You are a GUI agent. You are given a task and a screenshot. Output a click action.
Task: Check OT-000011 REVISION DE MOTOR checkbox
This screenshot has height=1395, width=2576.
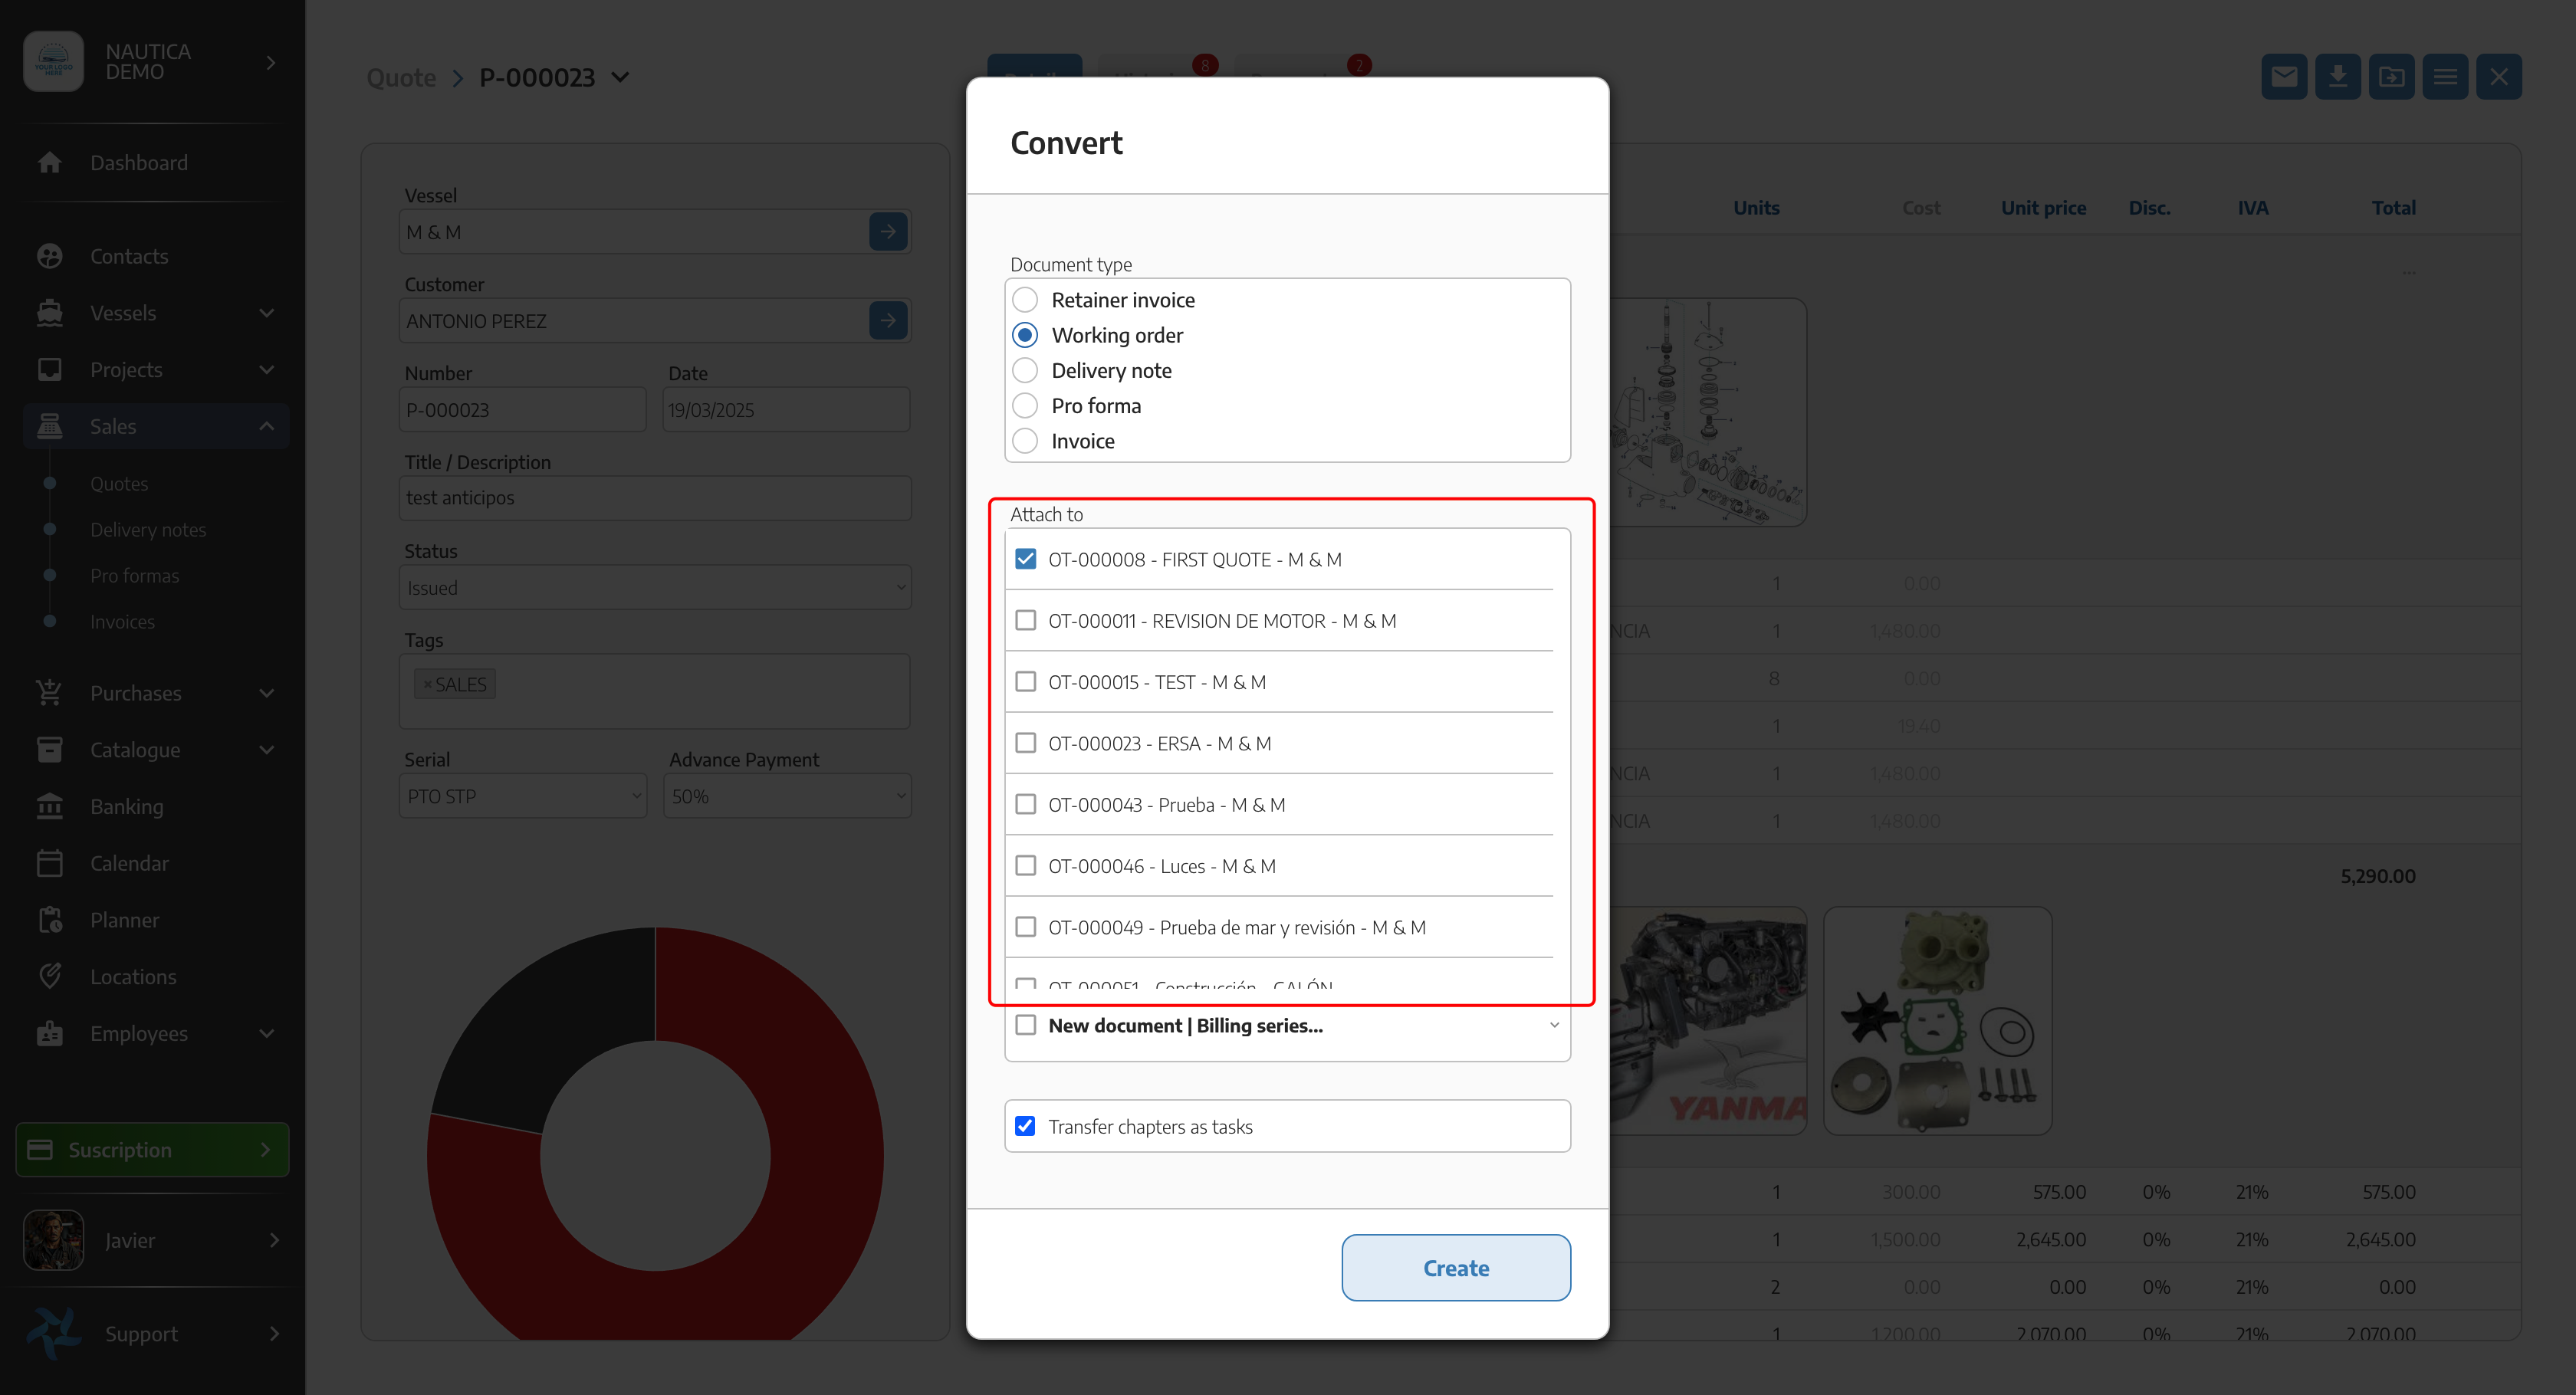click(1025, 620)
